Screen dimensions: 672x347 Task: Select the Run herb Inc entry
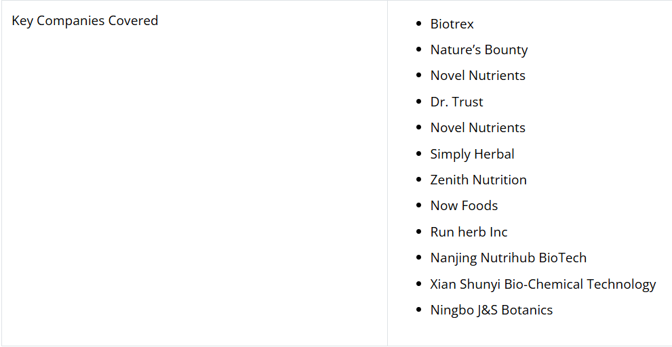(469, 232)
